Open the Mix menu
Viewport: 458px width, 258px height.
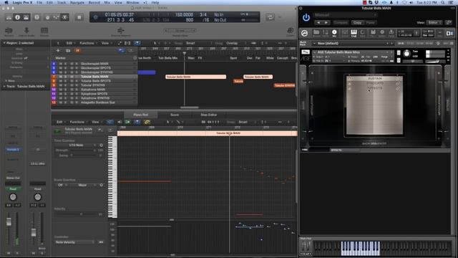pos(107,2)
